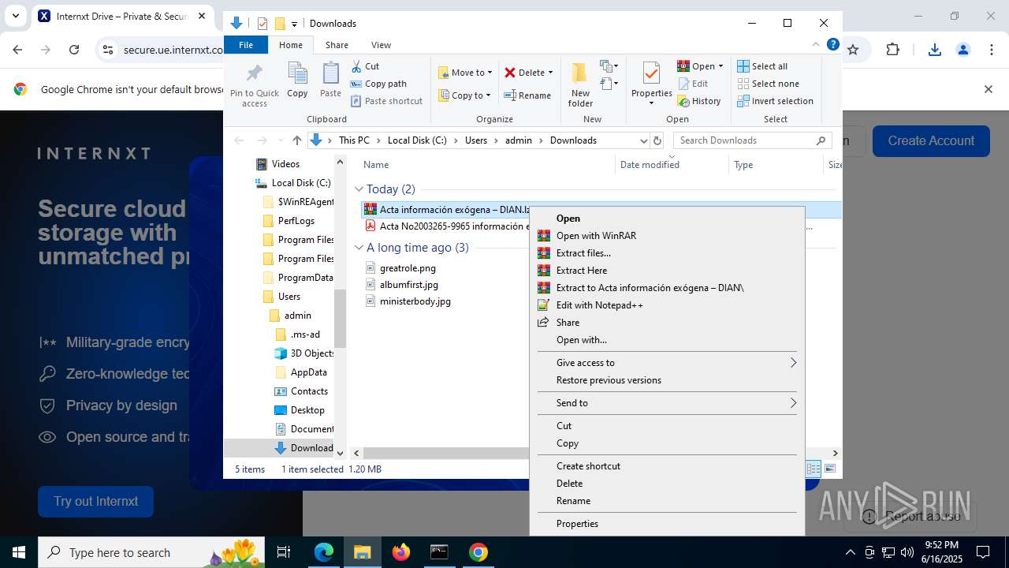Choose Extract files... option
The height and width of the screenshot is (568, 1009).
(x=667, y=253)
